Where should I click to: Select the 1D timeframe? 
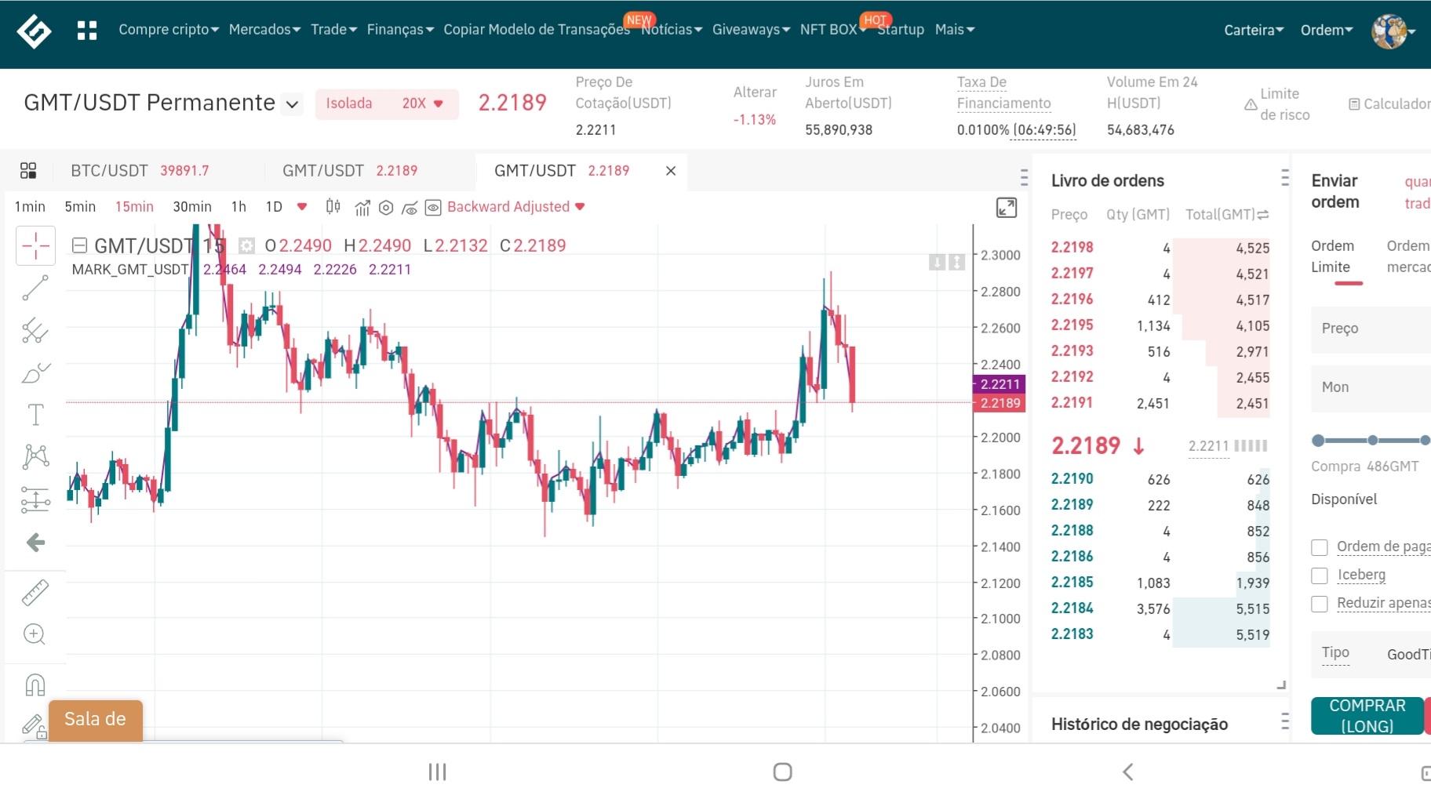[x=274, y=207]
